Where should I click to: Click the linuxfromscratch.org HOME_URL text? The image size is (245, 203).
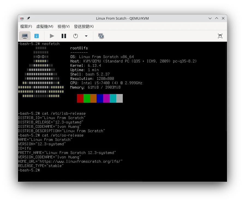[84, 161]
